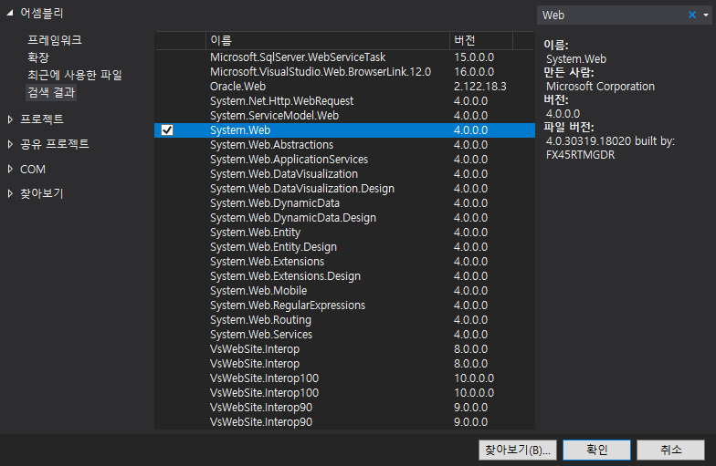
Task: Select System.Web.Routing row
Action: (345, 320)
